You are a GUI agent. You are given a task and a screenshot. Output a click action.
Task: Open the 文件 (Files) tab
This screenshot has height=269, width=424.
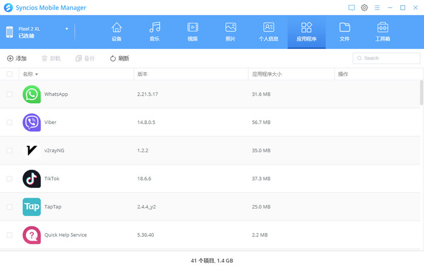pos(345,32)
